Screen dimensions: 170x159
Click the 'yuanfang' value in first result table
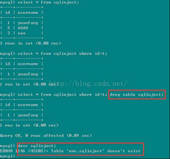tap(28, 23)
